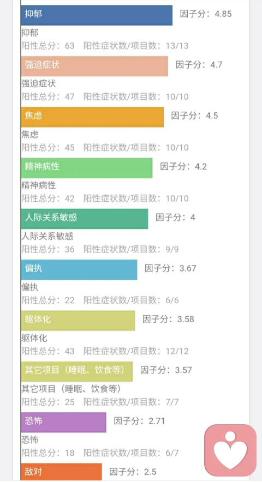Tap the pink heart app icon

pyautogui.click(x=230, y=450)
